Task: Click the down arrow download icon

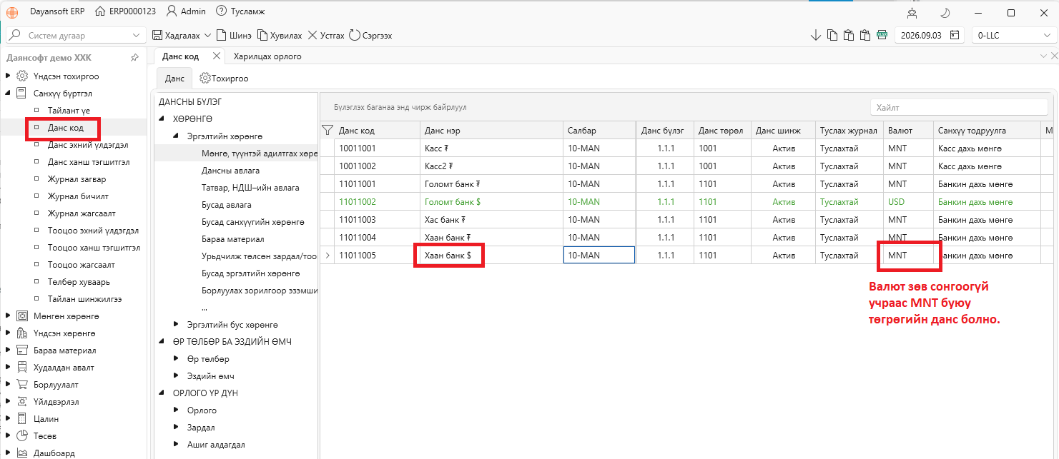Action: (816, 35)
